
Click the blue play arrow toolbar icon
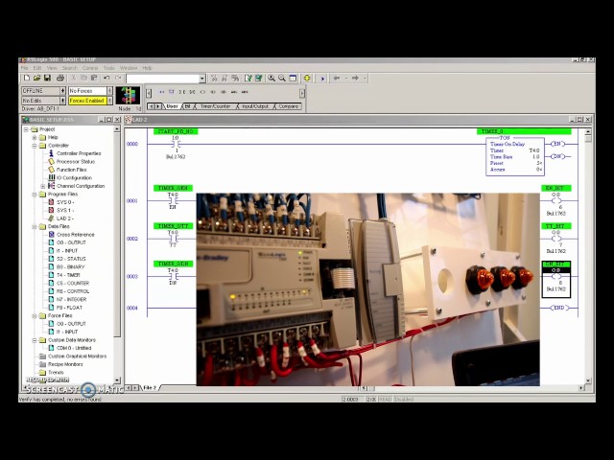(322, 79)
